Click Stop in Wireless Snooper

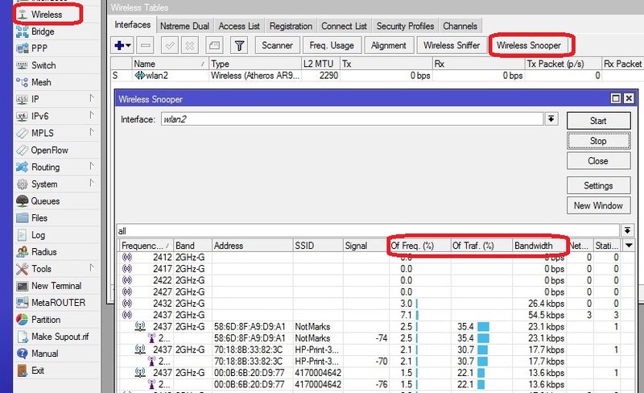[x=598, y=141]
